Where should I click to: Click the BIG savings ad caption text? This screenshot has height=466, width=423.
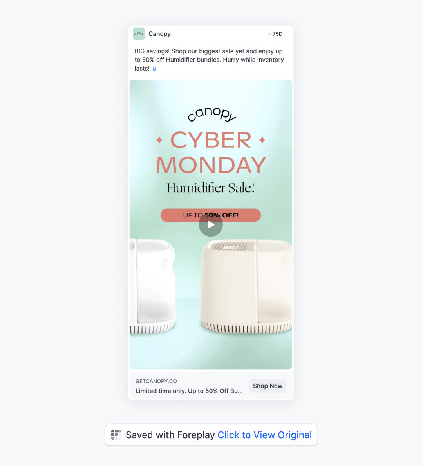point(209,60)
